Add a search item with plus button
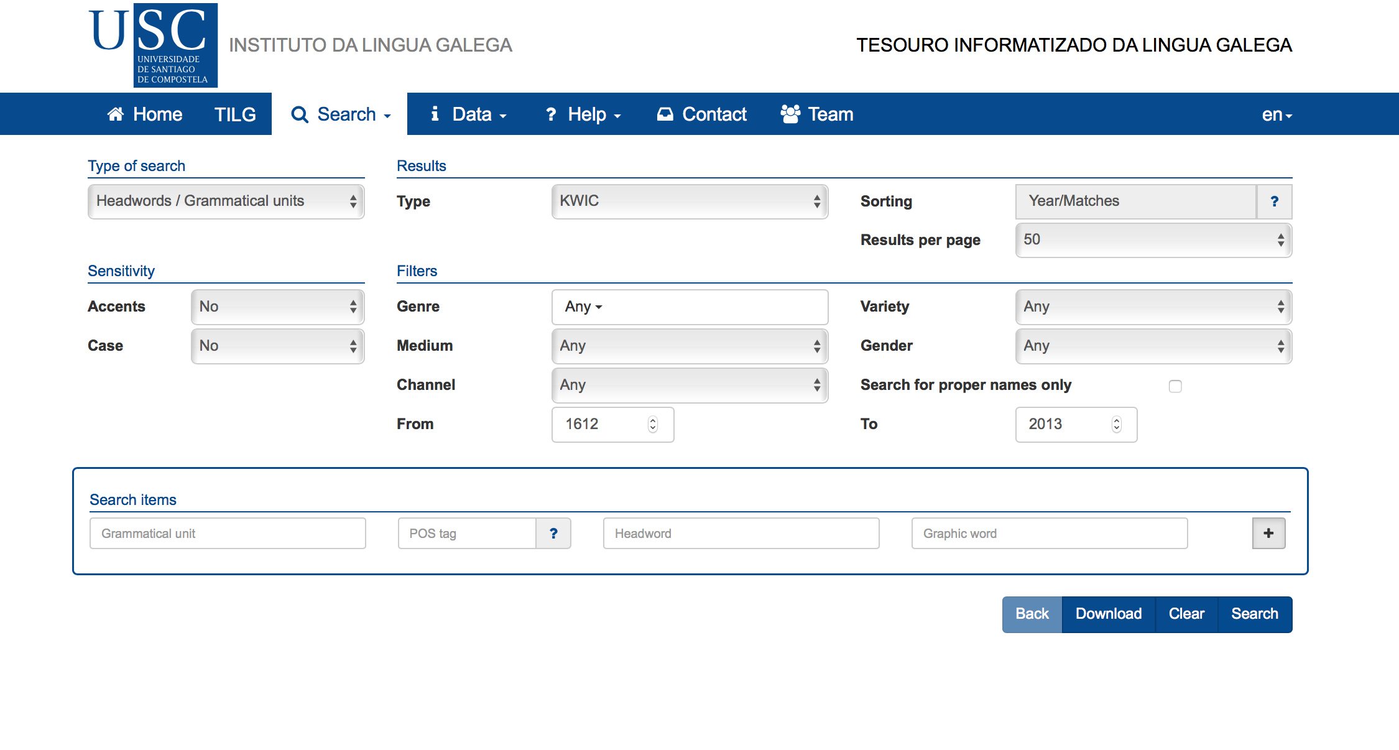 click(1269, 534)
